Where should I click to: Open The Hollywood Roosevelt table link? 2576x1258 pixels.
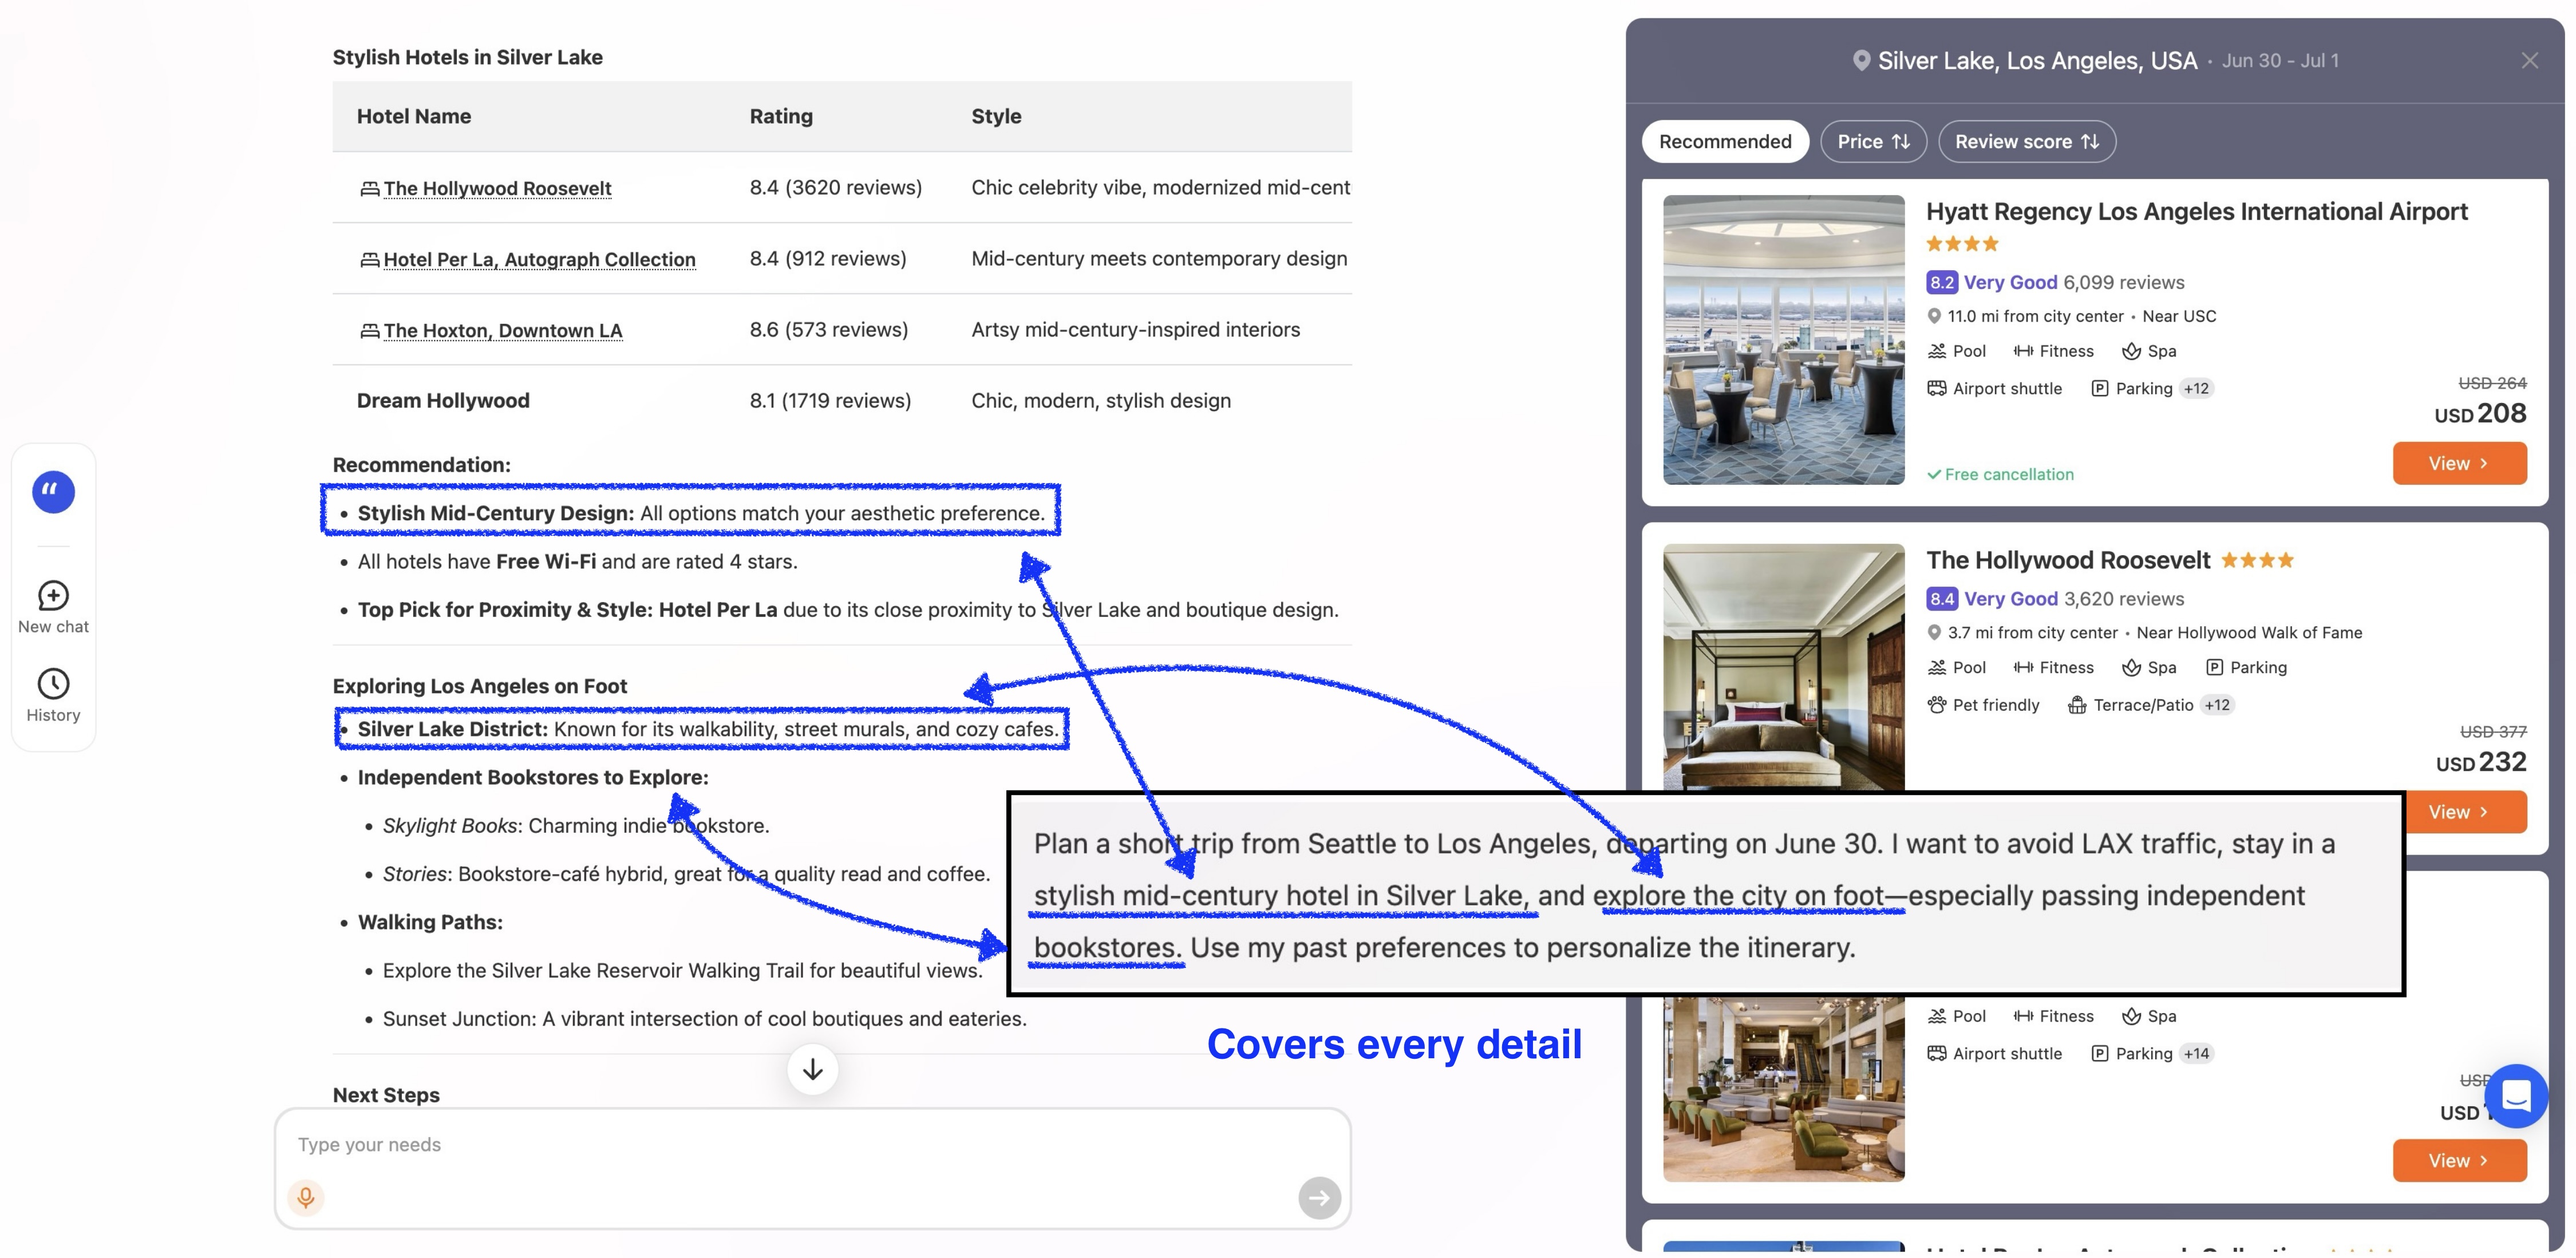coord(497,189)
